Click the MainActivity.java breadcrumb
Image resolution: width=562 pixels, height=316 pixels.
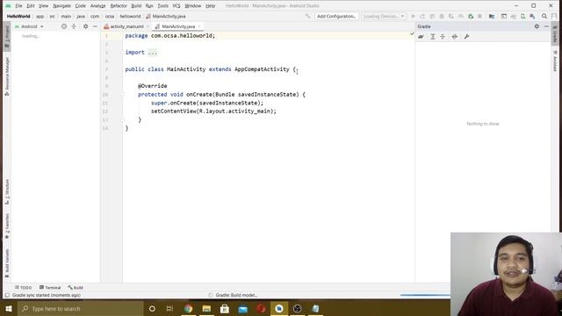(x=166, y=16)
